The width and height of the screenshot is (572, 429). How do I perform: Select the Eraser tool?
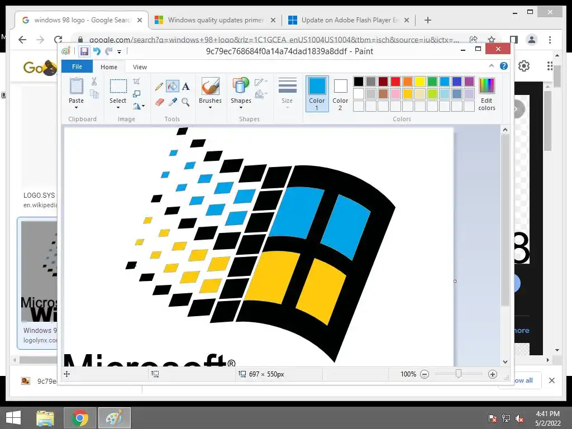159,102
